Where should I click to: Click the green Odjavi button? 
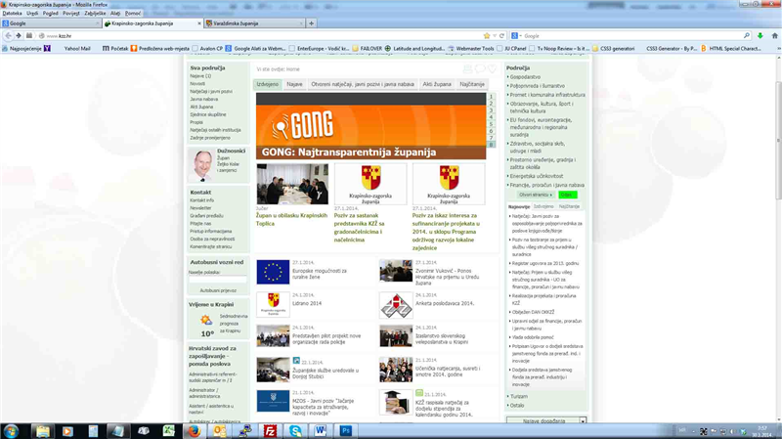pyautogui.click(x=568, y=195)
